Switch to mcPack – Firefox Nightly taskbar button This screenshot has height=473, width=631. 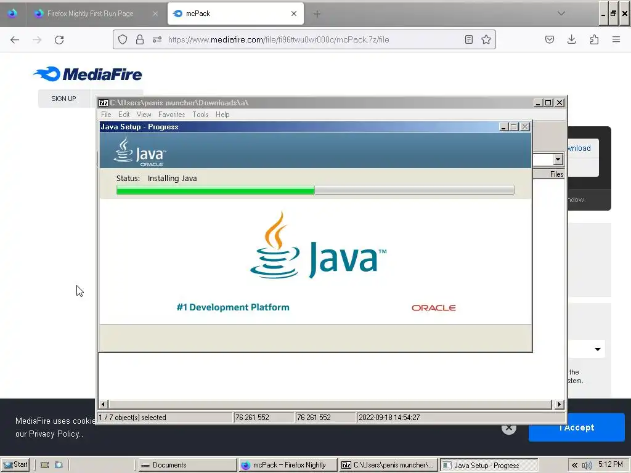288,465
